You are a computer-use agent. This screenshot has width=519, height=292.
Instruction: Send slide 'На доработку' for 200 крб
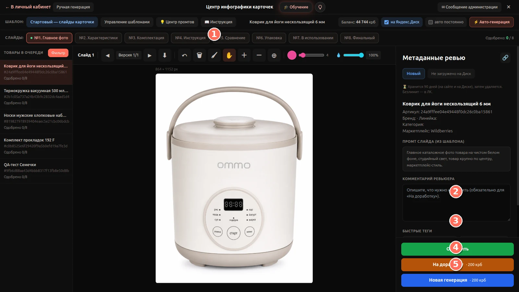tap(457, 265)
